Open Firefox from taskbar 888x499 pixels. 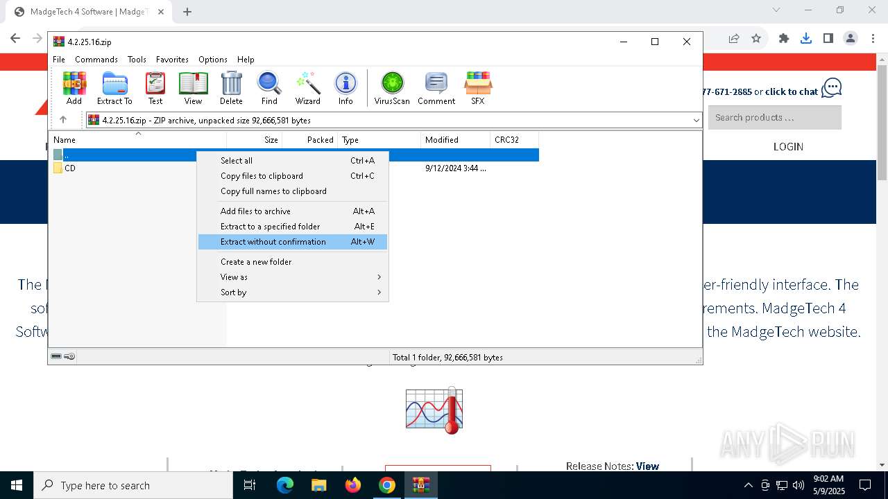pyautogui.click(x=353, y=485)
